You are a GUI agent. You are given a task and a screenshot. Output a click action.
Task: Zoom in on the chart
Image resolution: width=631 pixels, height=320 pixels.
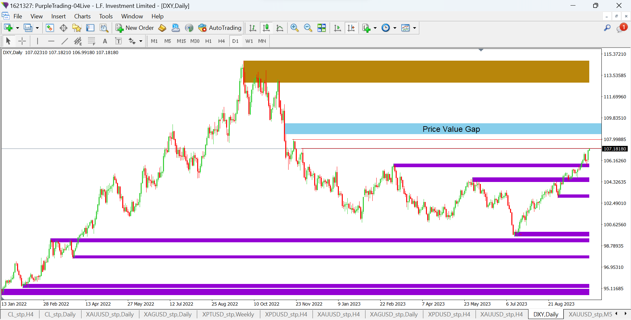tap(294, 28)
